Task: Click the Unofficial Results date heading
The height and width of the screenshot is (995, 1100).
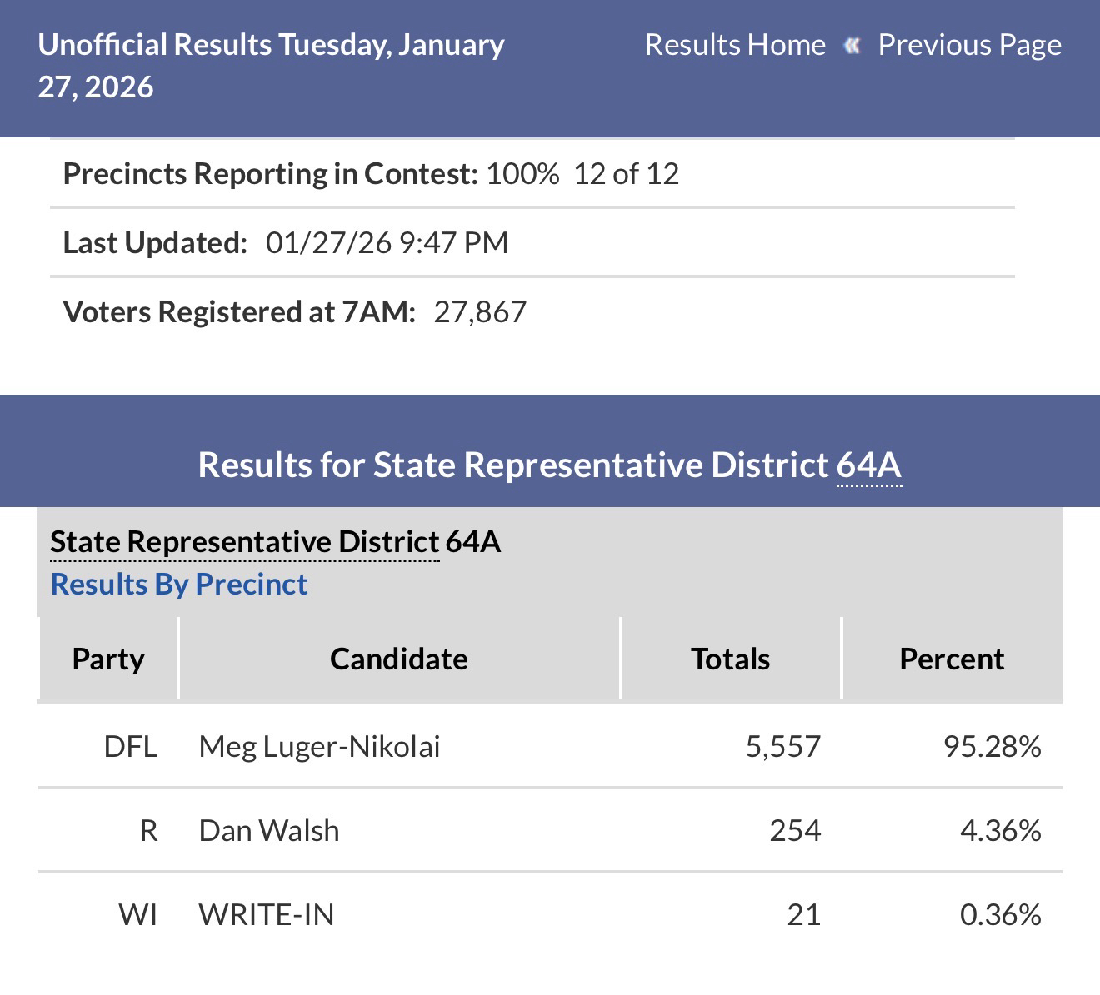Action: click(271, 65)
